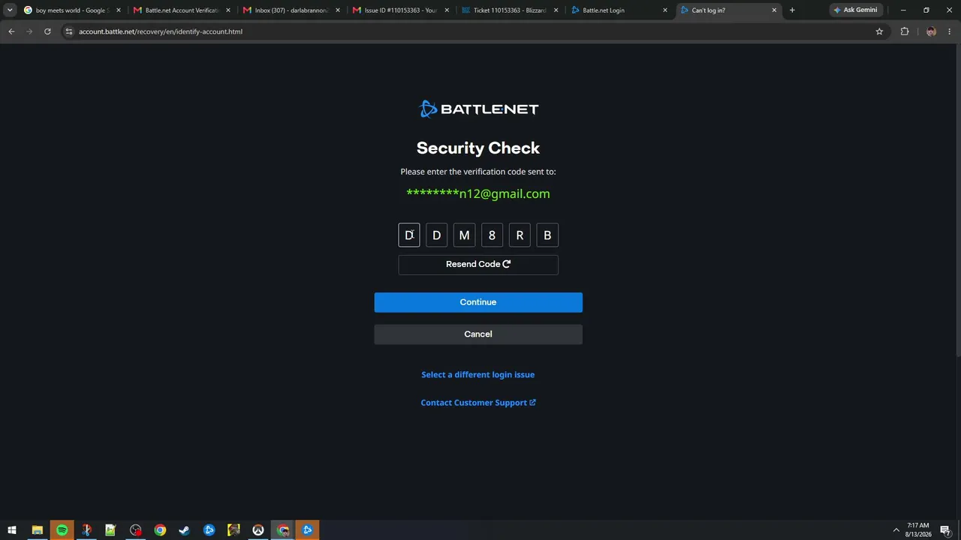Open Contact Customer Support link
Viewport: 961px width, 540px height.
478,403
